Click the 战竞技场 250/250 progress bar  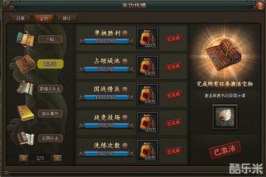[x=106, y=125]
